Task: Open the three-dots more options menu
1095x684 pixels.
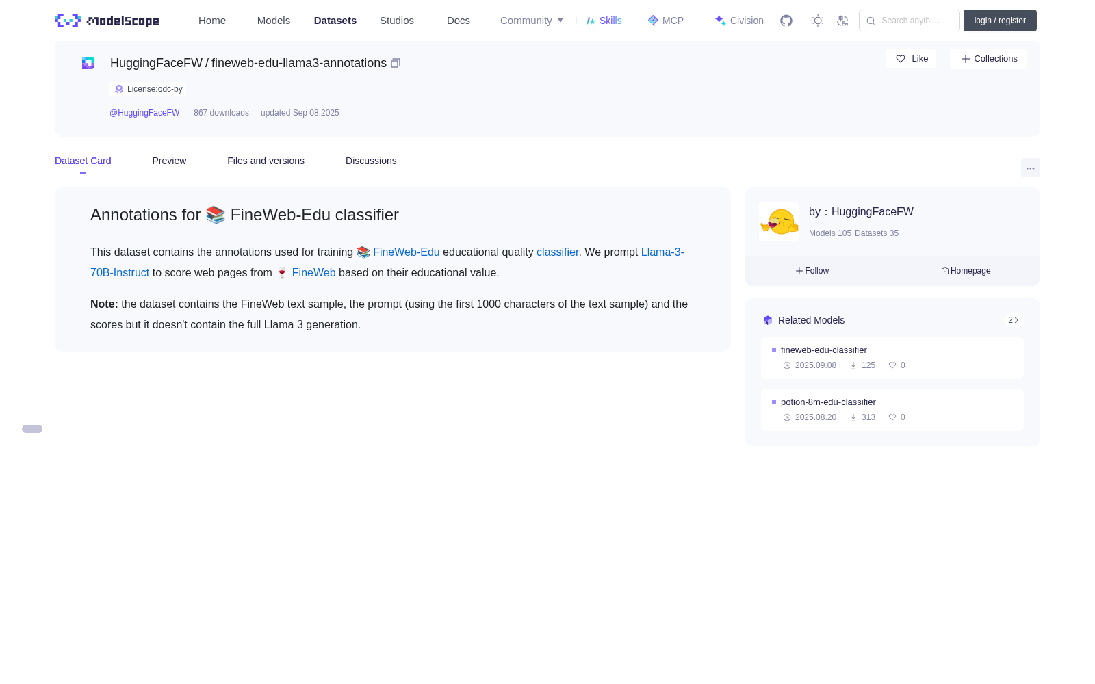Action: (1031, 168)
